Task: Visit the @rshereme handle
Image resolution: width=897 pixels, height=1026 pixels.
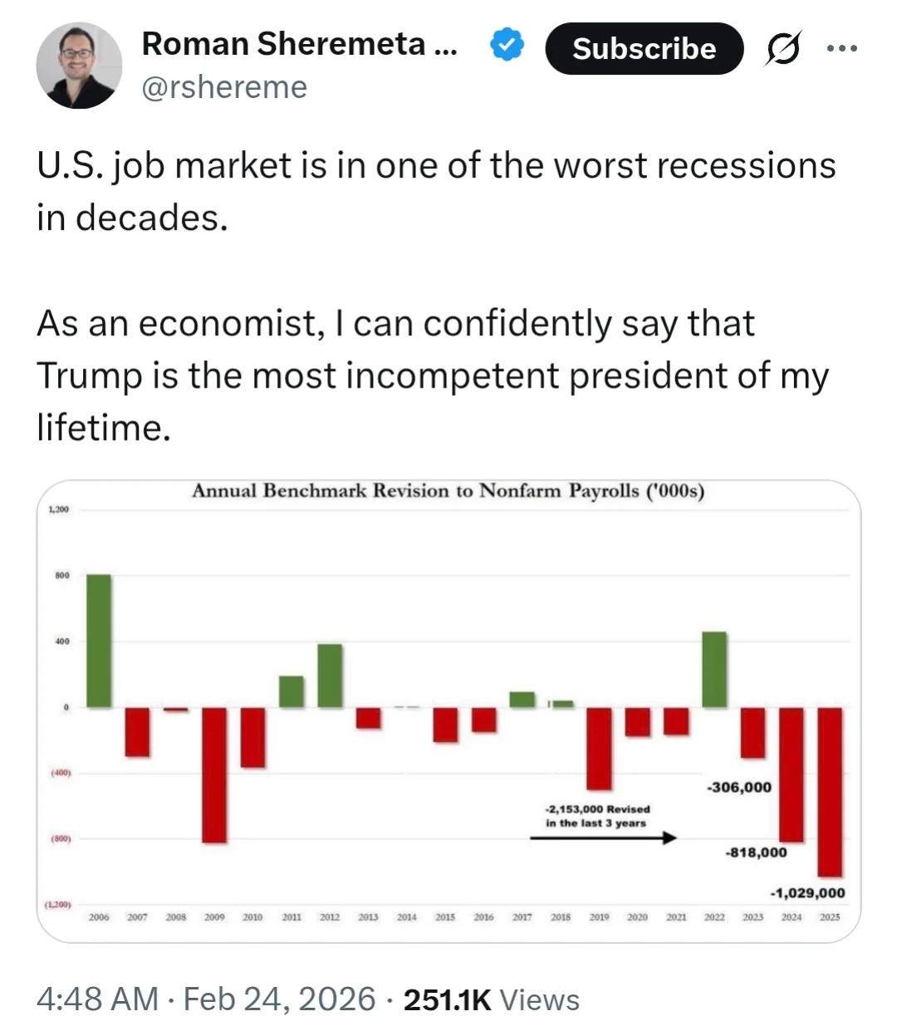Action: [224, 87]
